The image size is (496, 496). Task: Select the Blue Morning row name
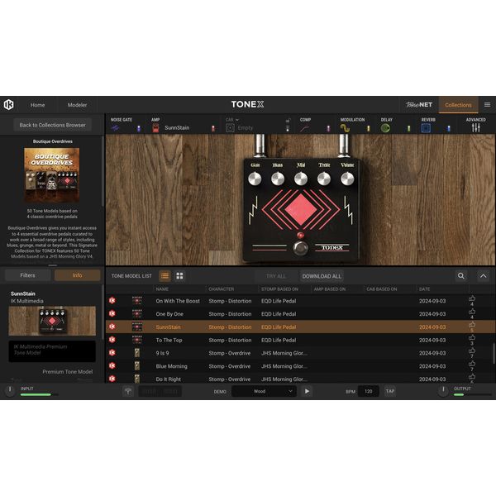pos(171,366)
